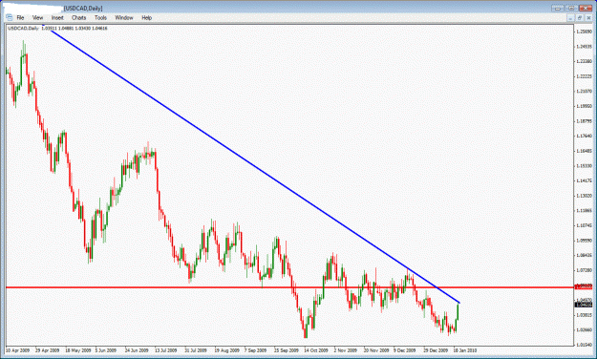
Task: Open the File menu
Action: (20, 17)
